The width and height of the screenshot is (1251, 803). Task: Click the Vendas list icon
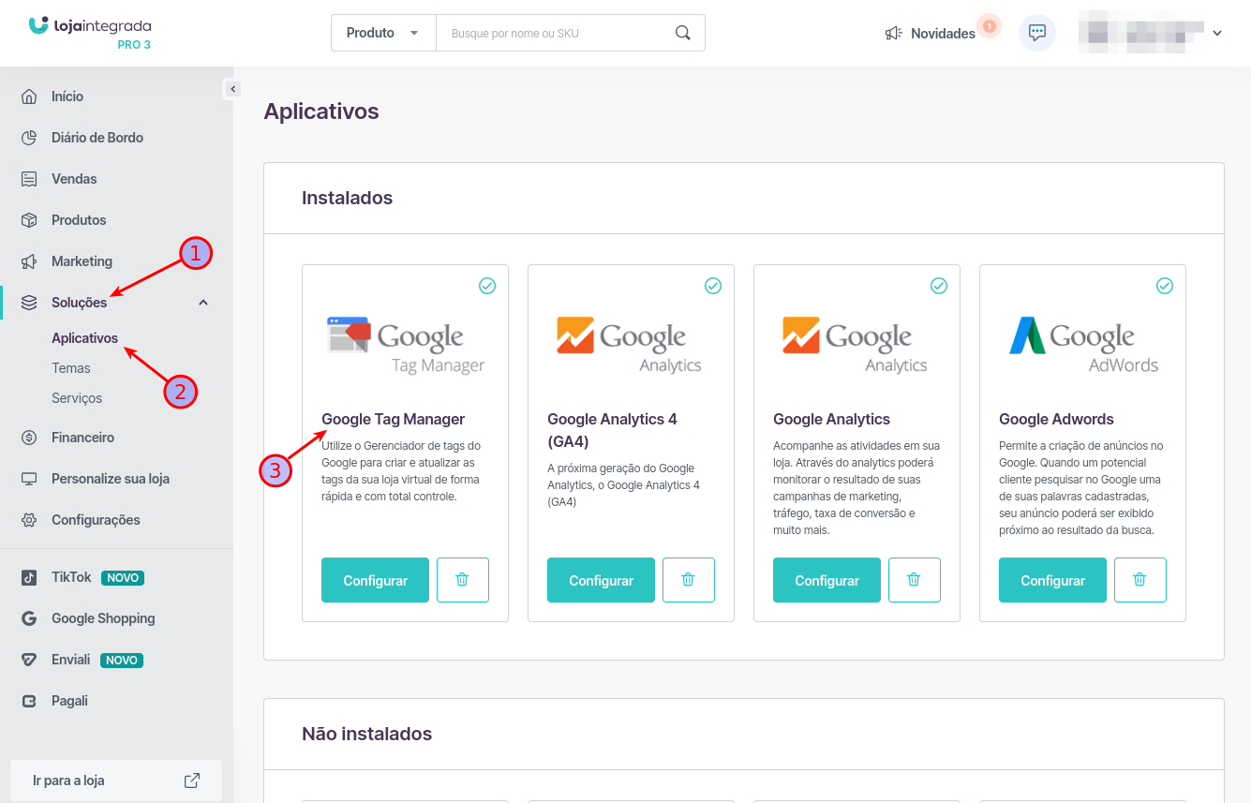(x=29, y=179)
